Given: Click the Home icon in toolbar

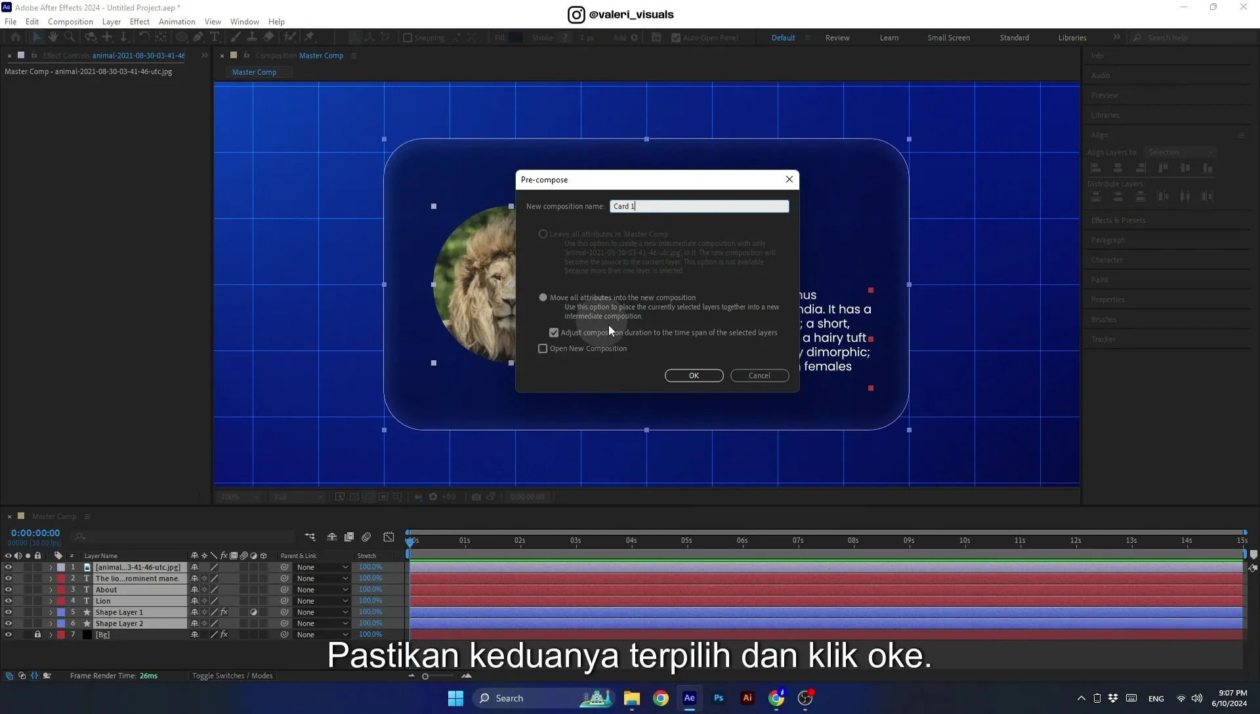Looking at the screenshot, I should tap(16, 37).
